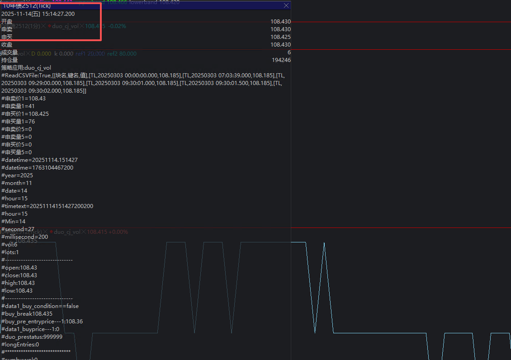Close the 10年债2512(Tick) data popup
Viewport: 511px width, 360px height.
(286, 6)
